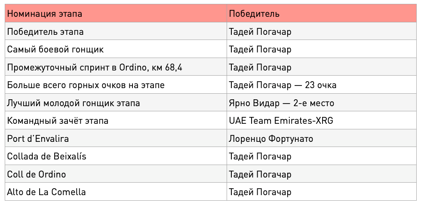Click "Больше всего горных очков на этапе"

tap(116, 85)
